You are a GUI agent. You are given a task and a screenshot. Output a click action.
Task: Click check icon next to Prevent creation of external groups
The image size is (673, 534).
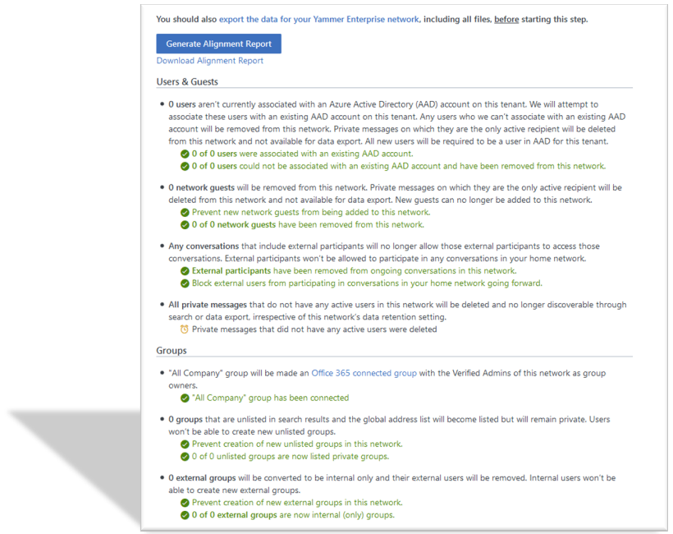coord(185,503)
